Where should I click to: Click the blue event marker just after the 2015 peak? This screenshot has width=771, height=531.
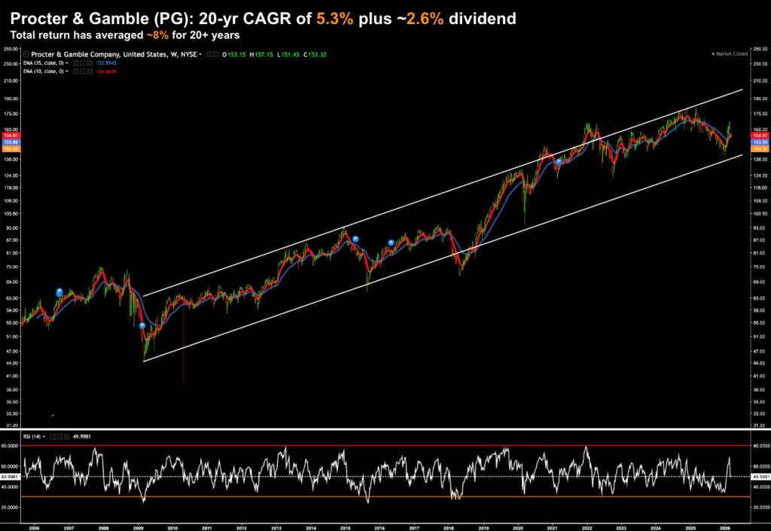355,239
